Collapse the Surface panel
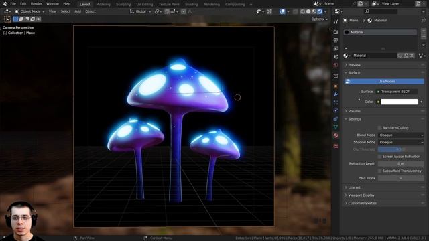The image size is (429, 241). point(354,73)
